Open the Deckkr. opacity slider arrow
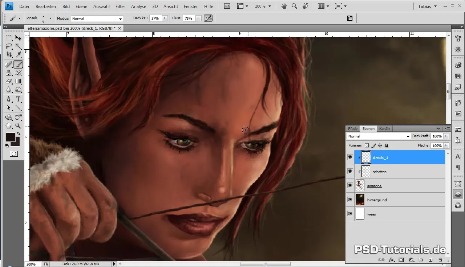 click(x=165, y=18)
